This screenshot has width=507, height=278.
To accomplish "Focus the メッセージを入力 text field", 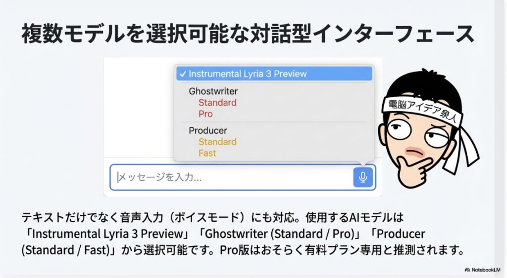I will pyautogui.click(x=232, y=177).
